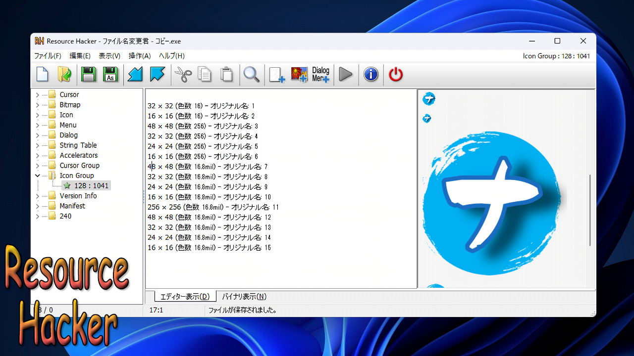634x356 pixels.
Task: Click the red power Exit icon
Action: click(395, 75)
